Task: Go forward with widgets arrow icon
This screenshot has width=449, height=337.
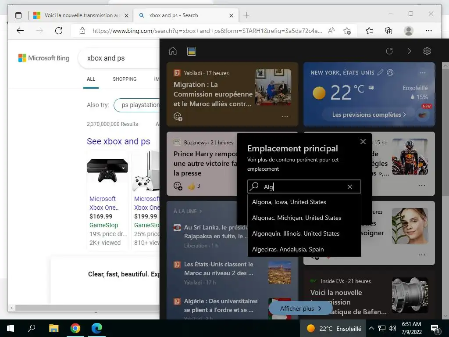Action: [x=409, y=51]
